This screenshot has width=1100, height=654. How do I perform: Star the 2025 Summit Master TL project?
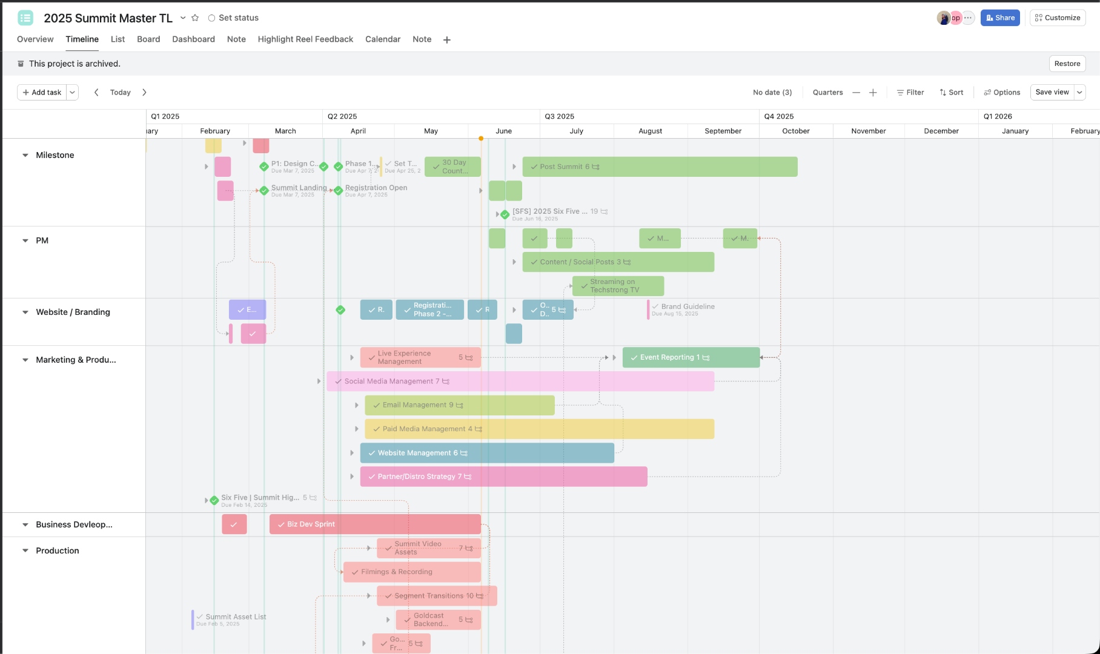195,18
